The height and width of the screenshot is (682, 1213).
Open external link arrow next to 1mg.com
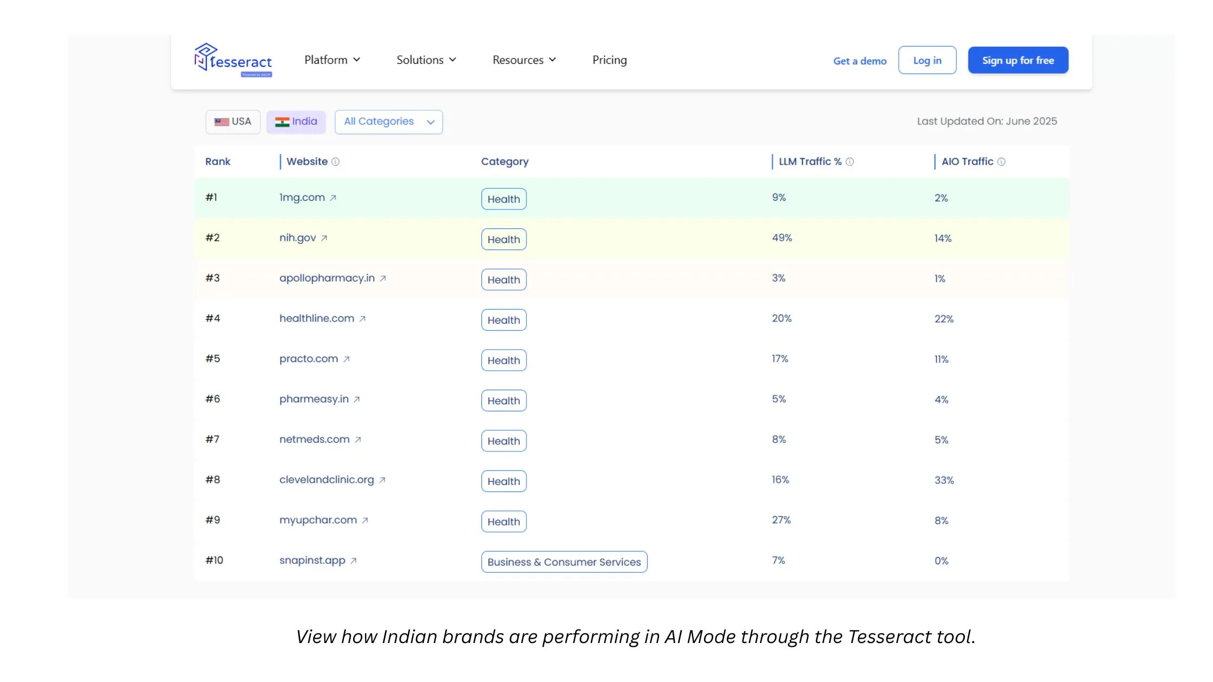pyautogui.click(x=333, y=198)
